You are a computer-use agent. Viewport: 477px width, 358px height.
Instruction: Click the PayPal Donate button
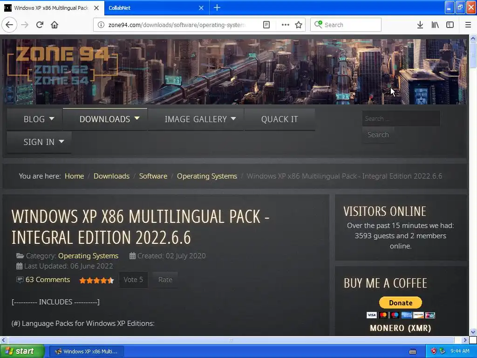(400, 303)
